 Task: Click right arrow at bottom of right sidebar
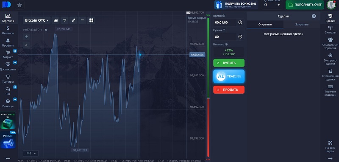pos(330,159)
